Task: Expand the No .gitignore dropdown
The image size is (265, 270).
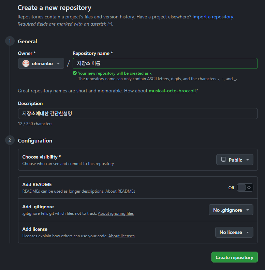Action: (x=231, y=210)
